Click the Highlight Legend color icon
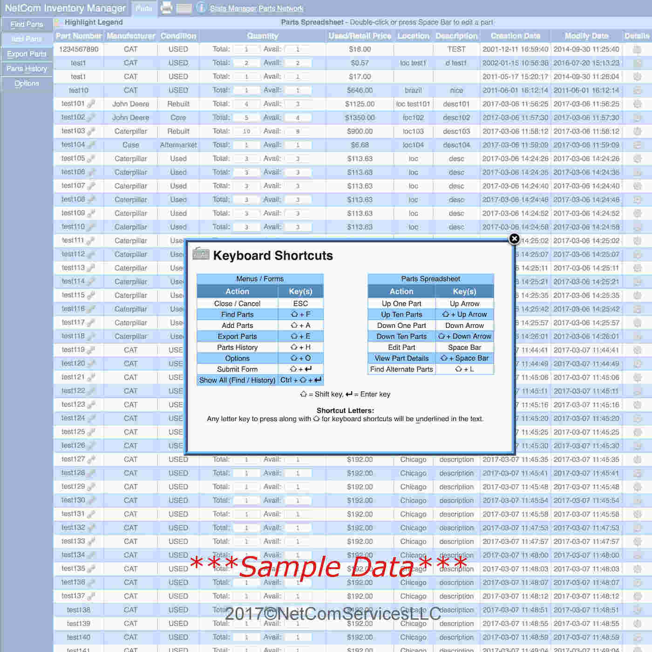652x652 pixels. coord(58,22)
